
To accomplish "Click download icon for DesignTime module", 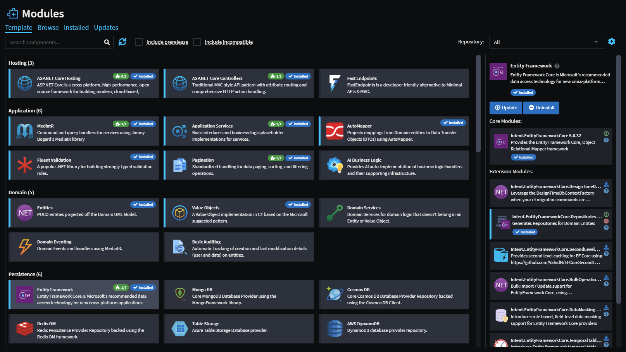I will click(606, 184).
